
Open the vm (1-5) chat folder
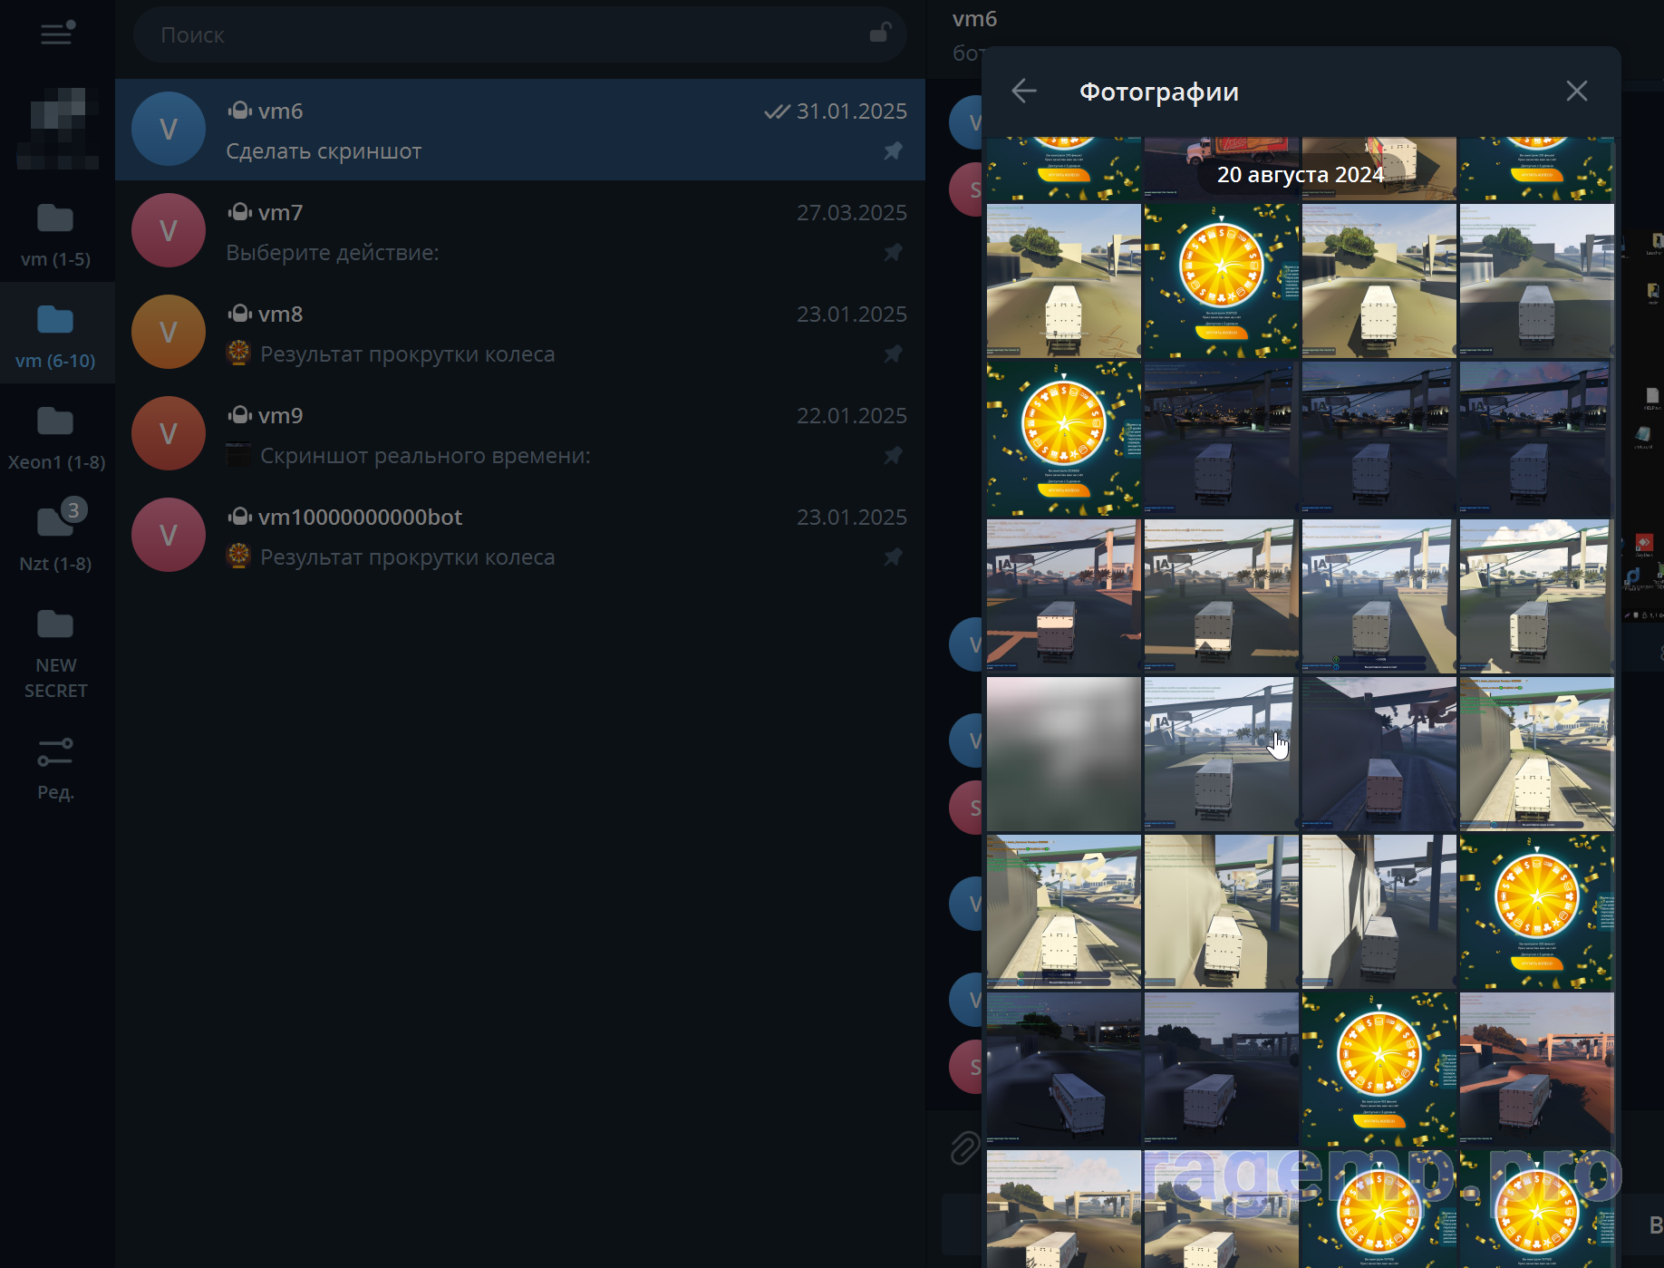click(56, 233)
